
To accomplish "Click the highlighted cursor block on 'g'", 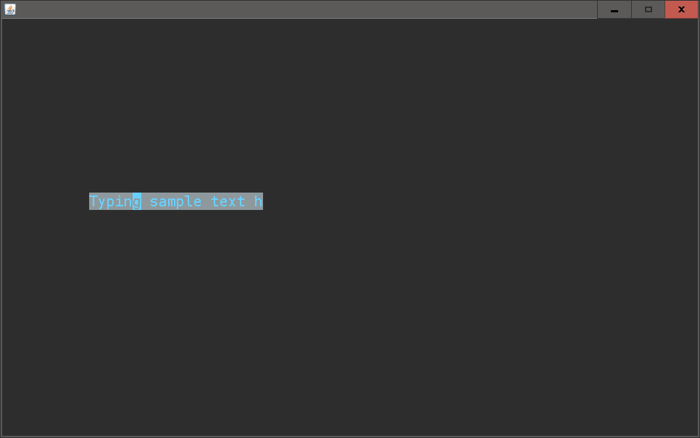I will click(137, 201).
